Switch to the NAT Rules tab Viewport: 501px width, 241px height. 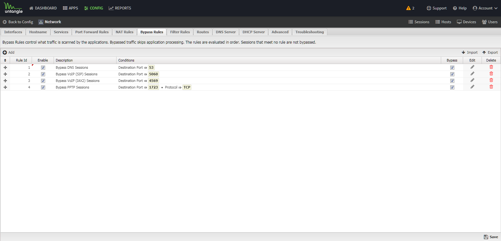124,32
